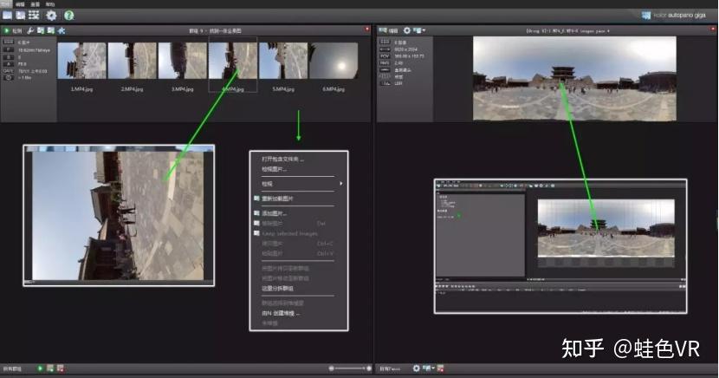This screenshot has height=378, width=719.
Task: Choose '打开包含文件夹...' in context menu
Action: click(x=282, y=160)
